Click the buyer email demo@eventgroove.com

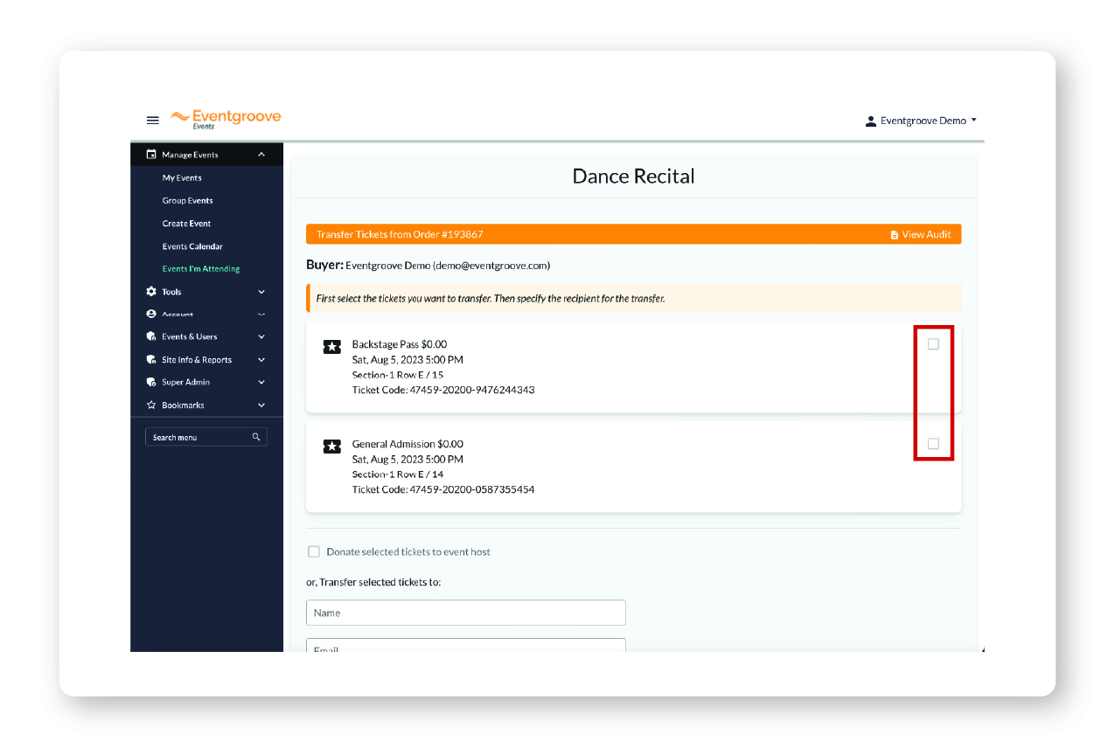(x=491, y=266)
